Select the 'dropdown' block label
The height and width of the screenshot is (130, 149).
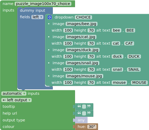coord(64,17)
